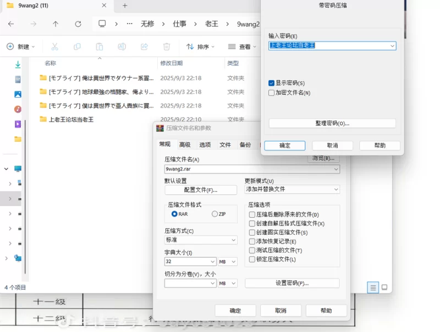Refresh the current folder view
Screen dimensions: 440x332
pyautogui.click(x=78, y=24)
